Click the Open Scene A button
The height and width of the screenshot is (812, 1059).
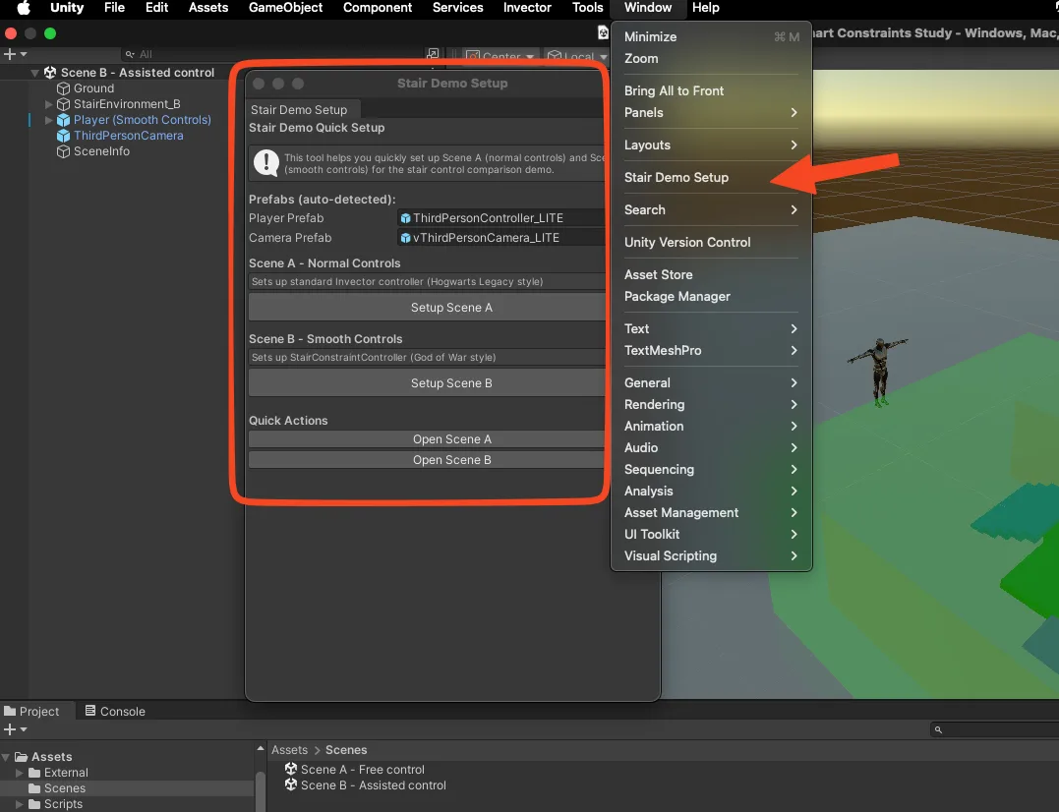click(x=427, y=439)
